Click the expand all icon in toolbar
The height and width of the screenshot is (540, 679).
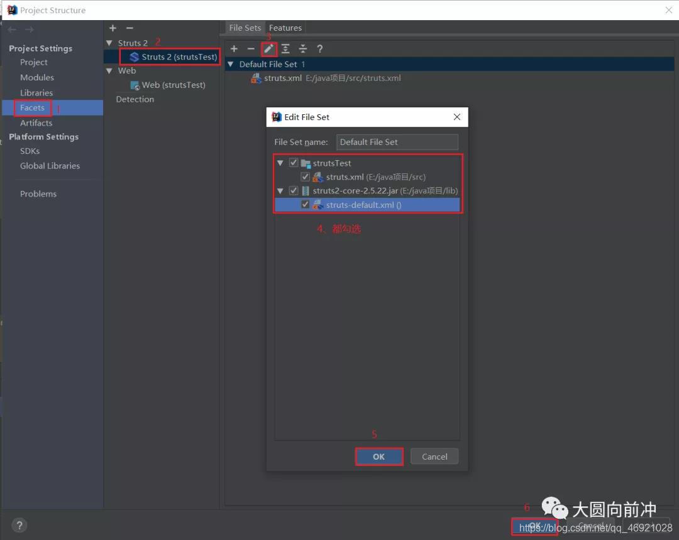click(285, 49)
